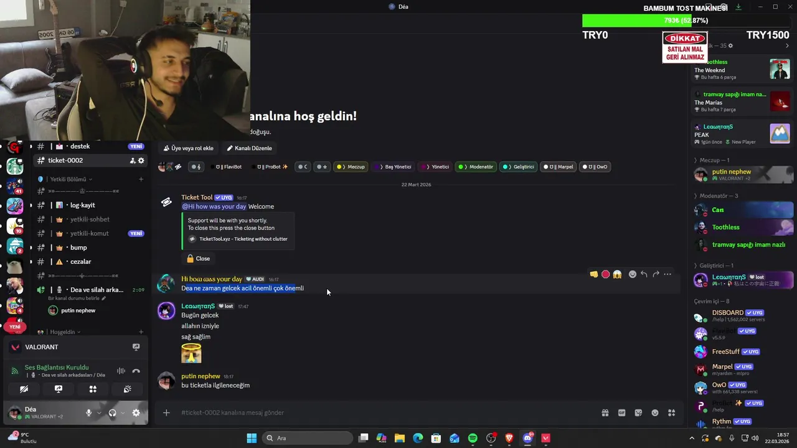Select the Geliştirici role chip
797x448 pixels.
tap(519, 167)
